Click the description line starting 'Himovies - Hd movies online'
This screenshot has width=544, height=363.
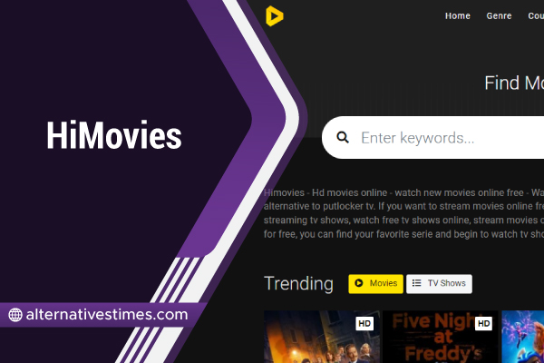[403, 192]
